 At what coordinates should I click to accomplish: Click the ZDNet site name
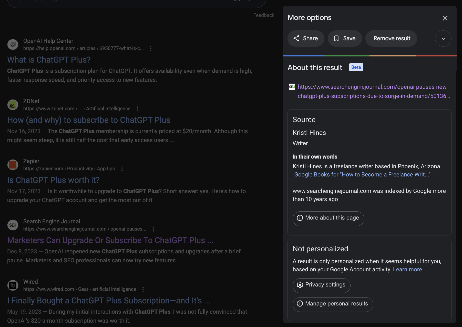pyautogui.click(x=31, y=101)
